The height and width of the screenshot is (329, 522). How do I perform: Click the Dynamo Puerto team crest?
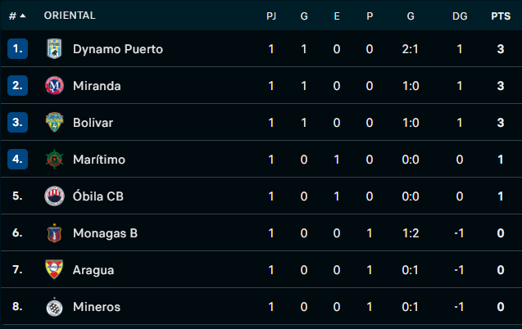54,49
